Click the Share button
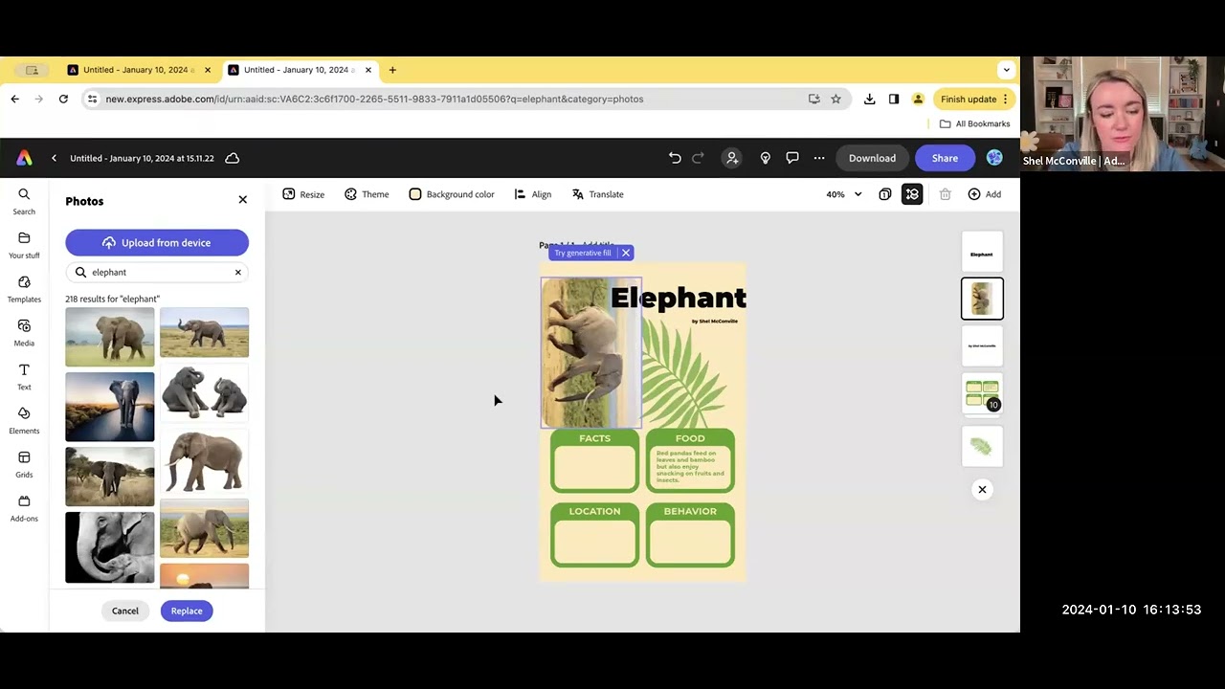Screen dimensions: 1225x689 [x=945, y=158]
